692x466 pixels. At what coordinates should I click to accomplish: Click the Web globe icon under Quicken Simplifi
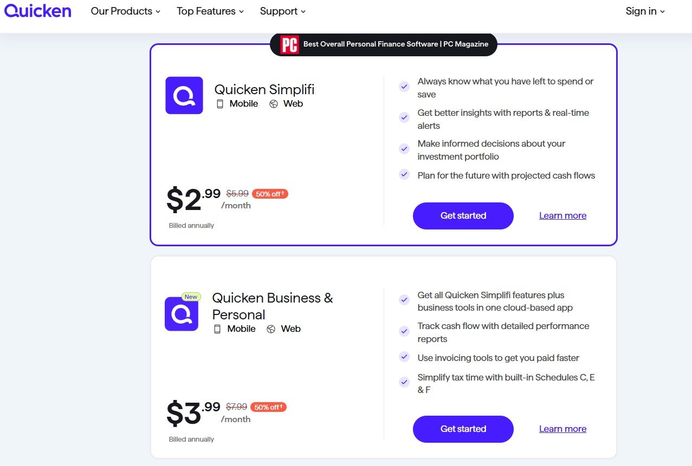[274, 104]
